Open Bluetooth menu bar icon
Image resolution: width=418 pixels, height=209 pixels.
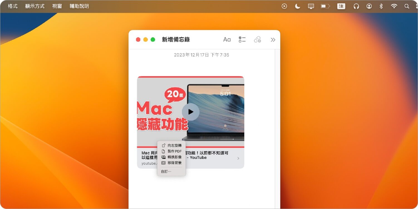click(382, 6)
